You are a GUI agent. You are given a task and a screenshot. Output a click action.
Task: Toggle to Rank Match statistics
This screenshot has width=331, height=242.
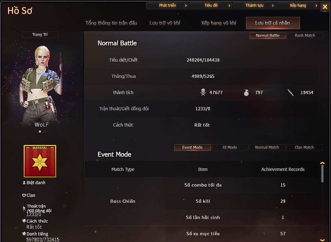pos(305,35)
